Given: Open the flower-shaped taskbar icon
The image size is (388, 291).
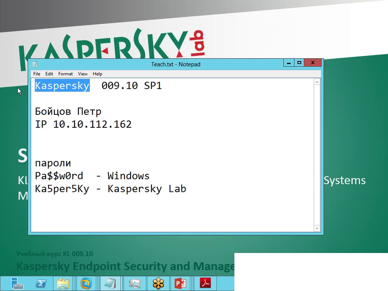Looking at the screenshot, I should tap(158, 284).
